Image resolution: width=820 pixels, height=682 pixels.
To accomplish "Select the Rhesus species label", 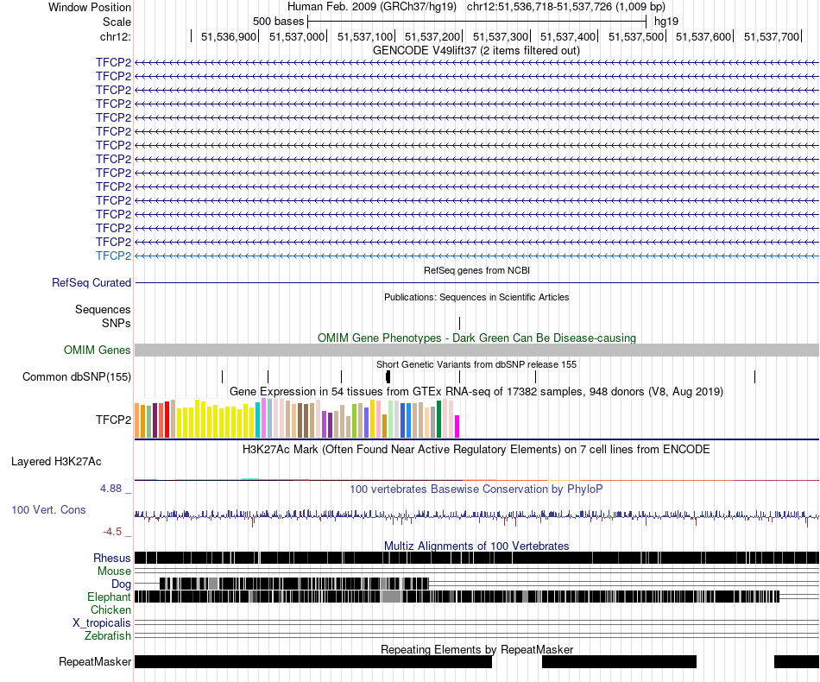I will 112,558.
